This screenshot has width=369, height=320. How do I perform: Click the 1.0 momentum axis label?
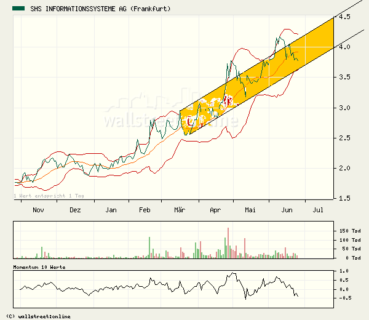344,271
